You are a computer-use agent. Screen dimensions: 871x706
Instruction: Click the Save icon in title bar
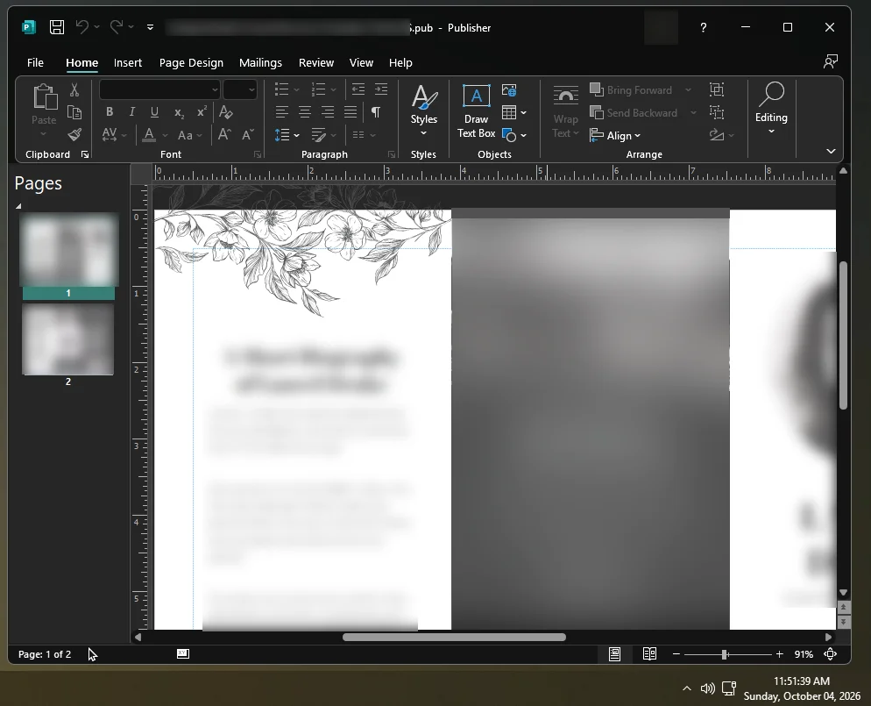(x=57, y=27)
